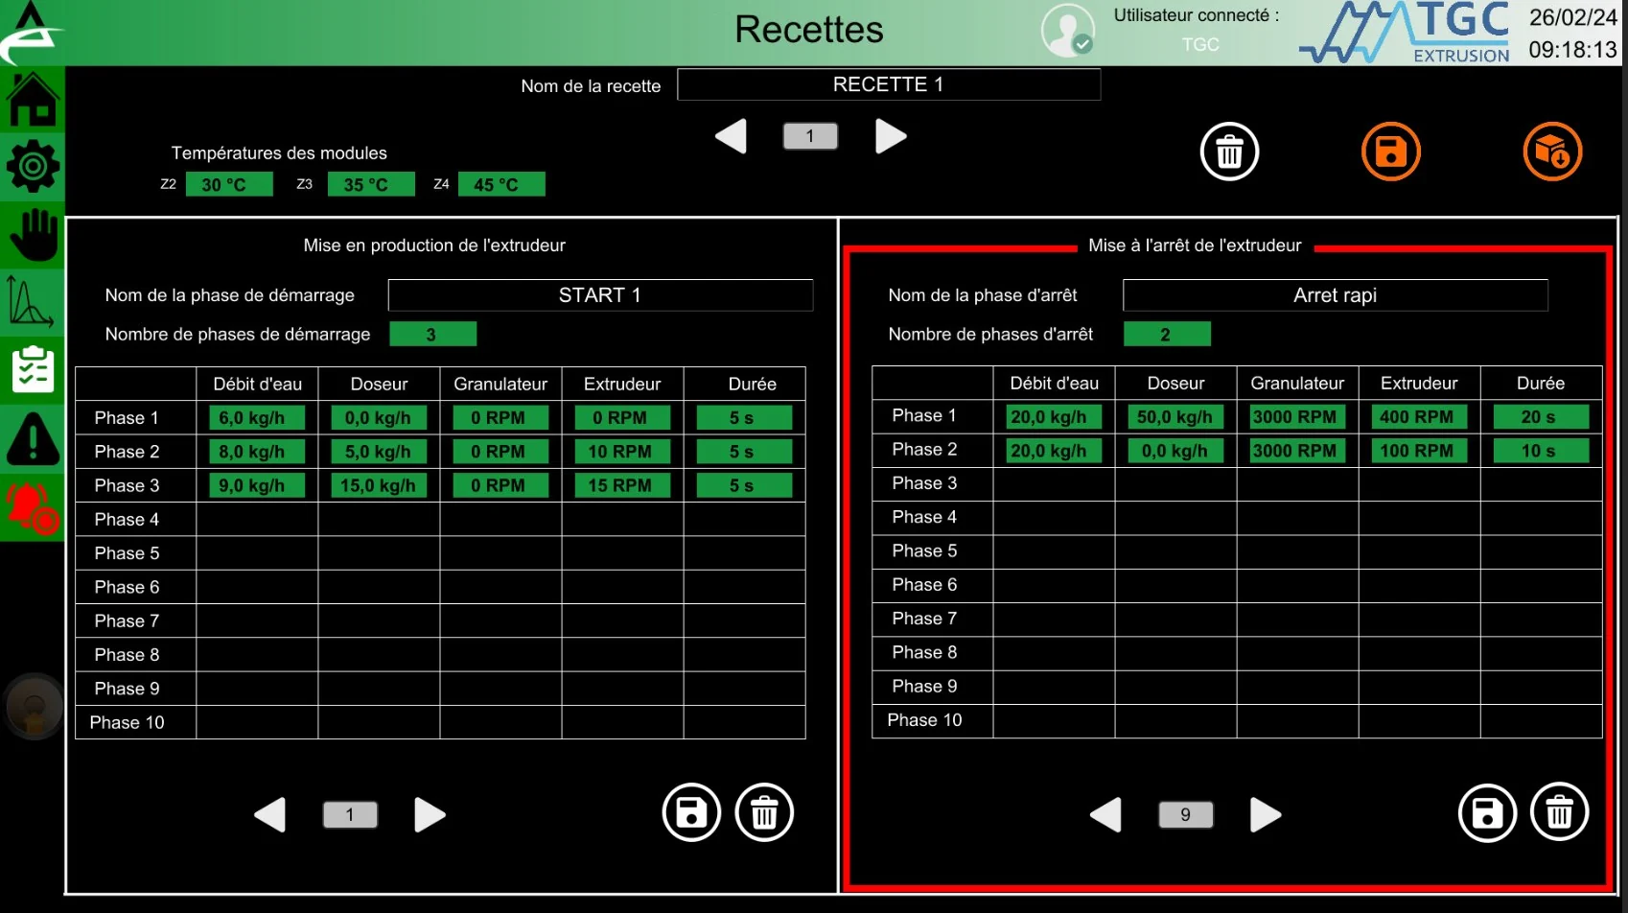Edit stop phase set number field 9

(x=1186, y=815)
